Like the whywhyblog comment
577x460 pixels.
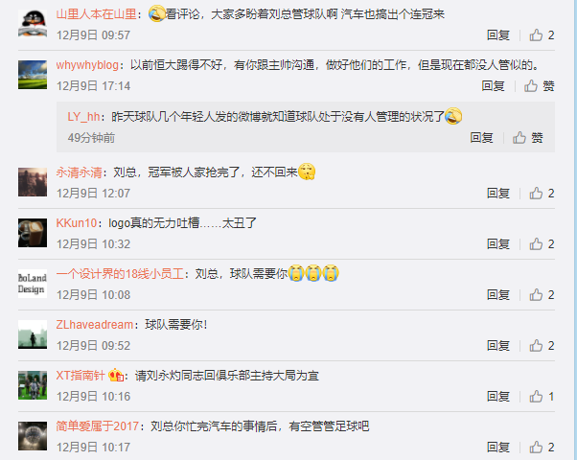point(539,86)
